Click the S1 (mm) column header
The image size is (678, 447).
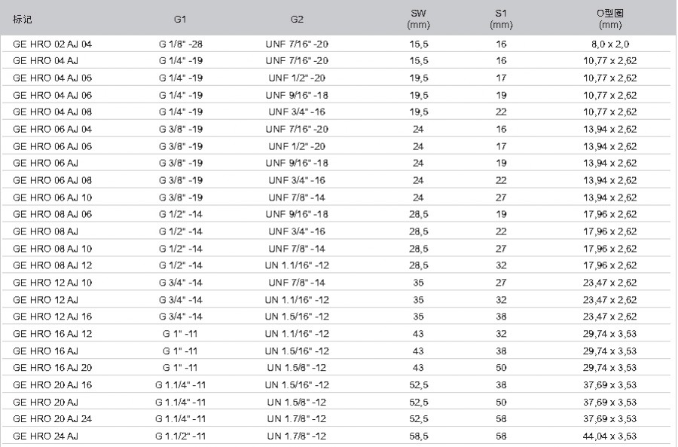click(501, 19)
